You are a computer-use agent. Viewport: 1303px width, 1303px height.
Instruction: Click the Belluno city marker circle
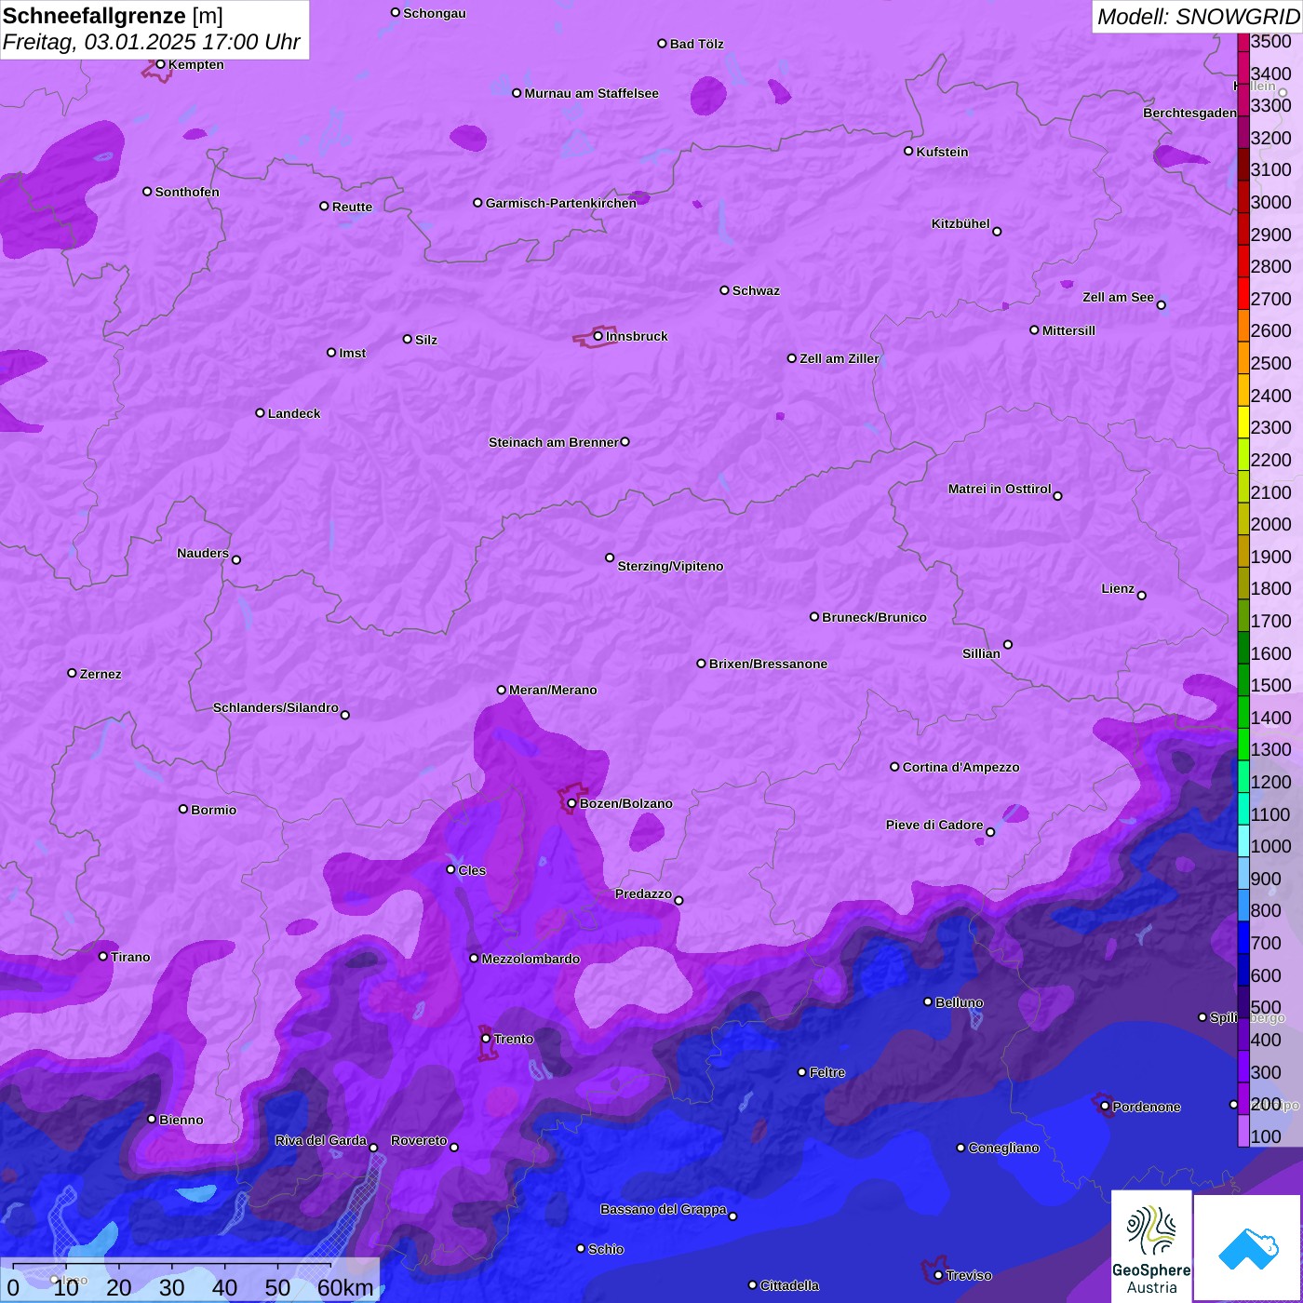pos(927,1001)
